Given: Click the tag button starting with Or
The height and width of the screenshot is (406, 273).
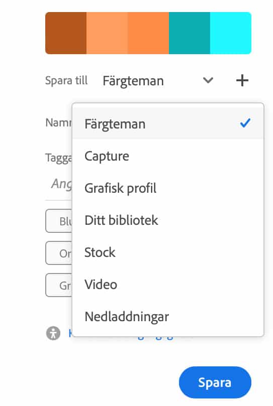Looking at the screenshot, I should [59, 253].
